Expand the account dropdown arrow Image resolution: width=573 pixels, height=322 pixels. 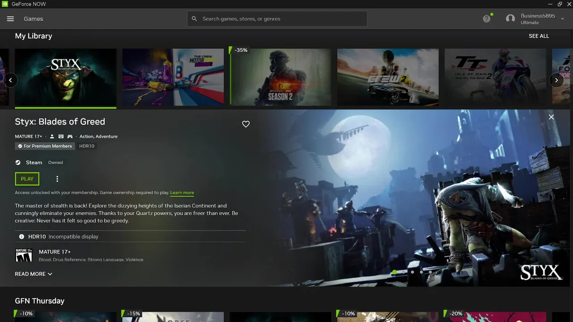pos(563,19)
